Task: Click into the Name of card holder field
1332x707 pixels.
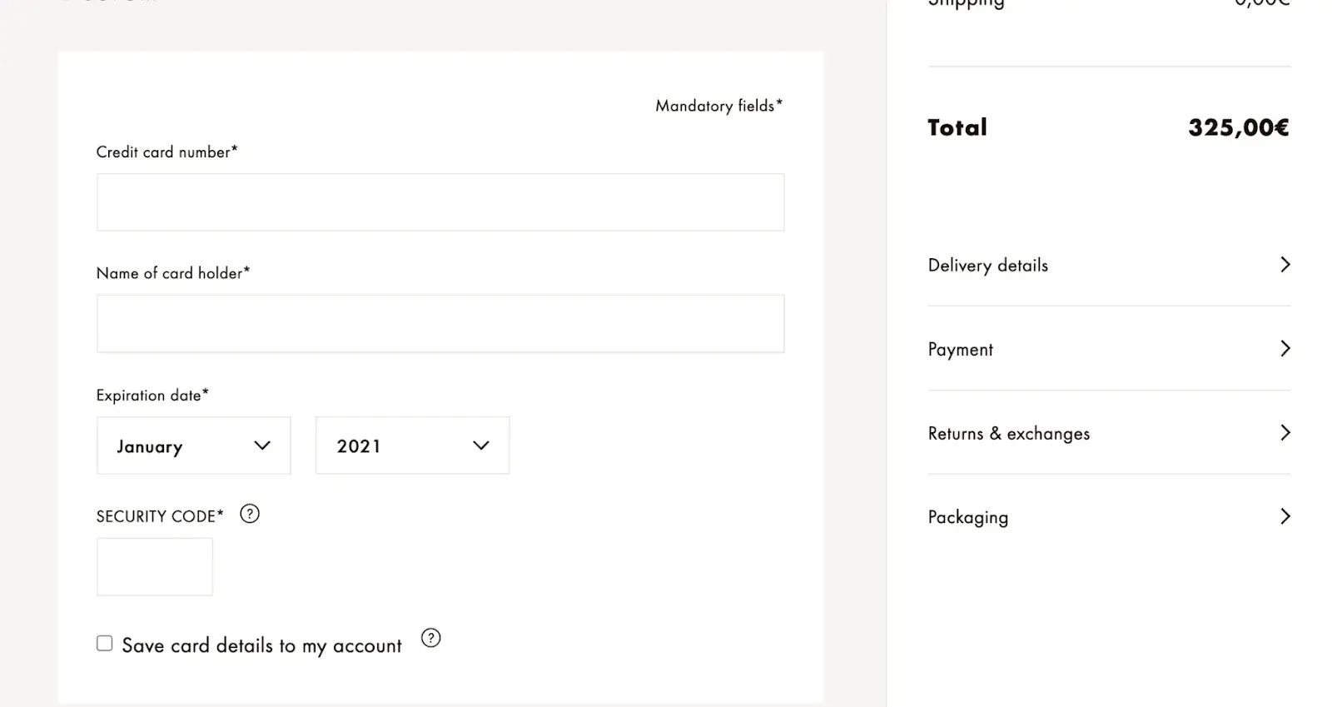Action: (x=440, y=323)
